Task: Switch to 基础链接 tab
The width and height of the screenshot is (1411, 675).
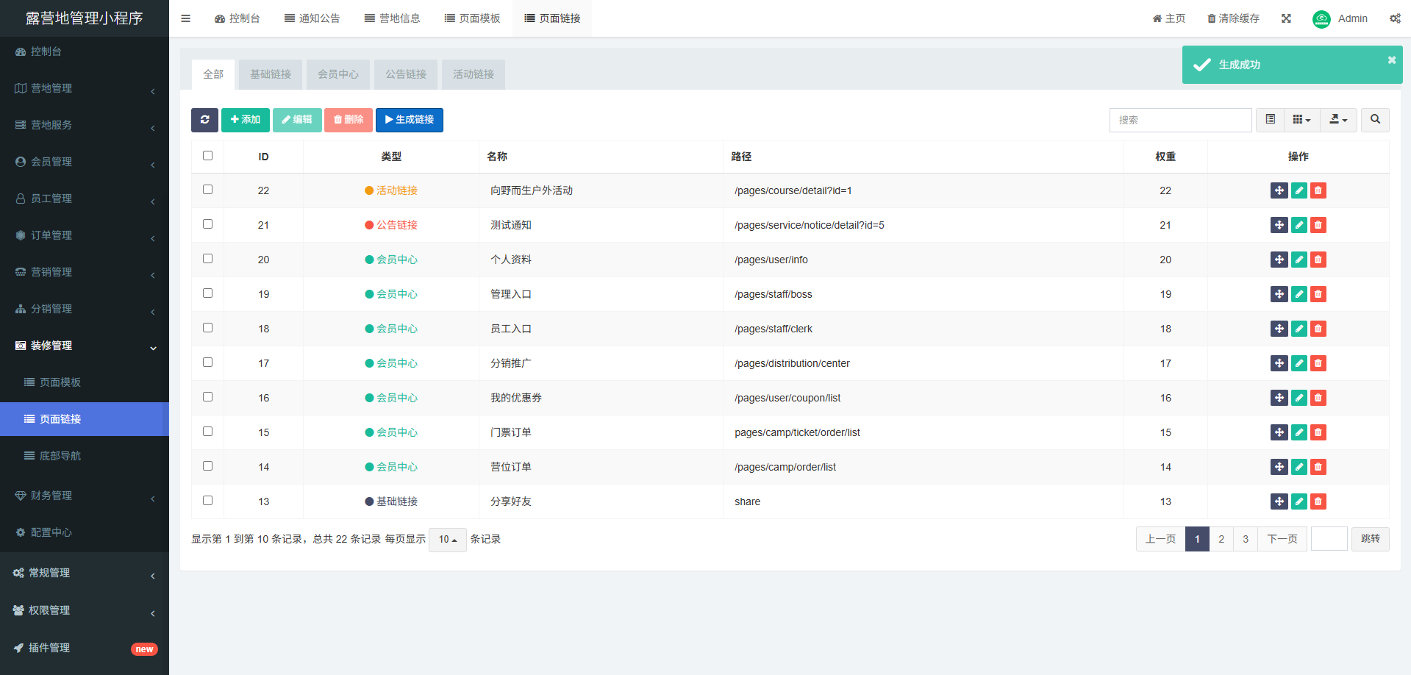Action: click(x=271, y=74)
